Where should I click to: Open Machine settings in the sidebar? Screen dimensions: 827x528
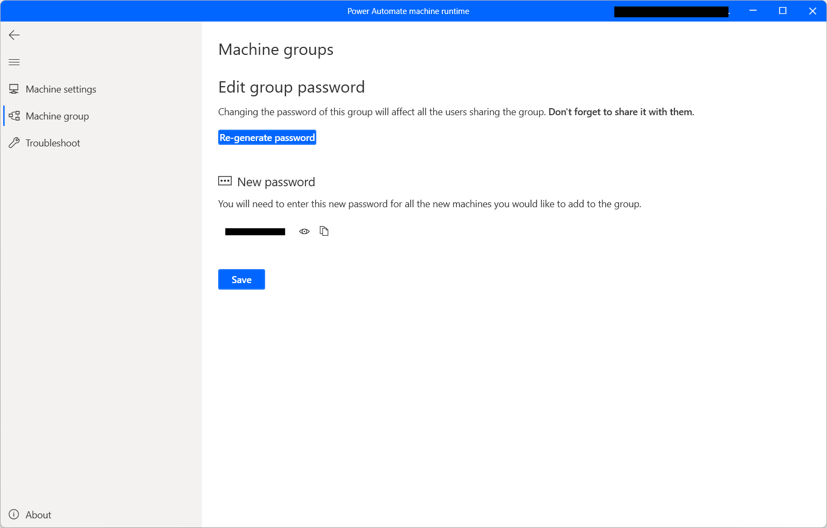(101, 89)
